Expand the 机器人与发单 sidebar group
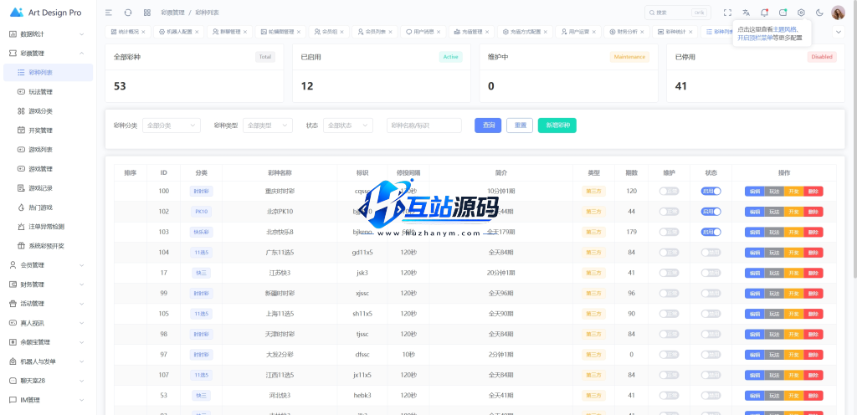Screen dimensions: 857x415 (x=48, y=361)
